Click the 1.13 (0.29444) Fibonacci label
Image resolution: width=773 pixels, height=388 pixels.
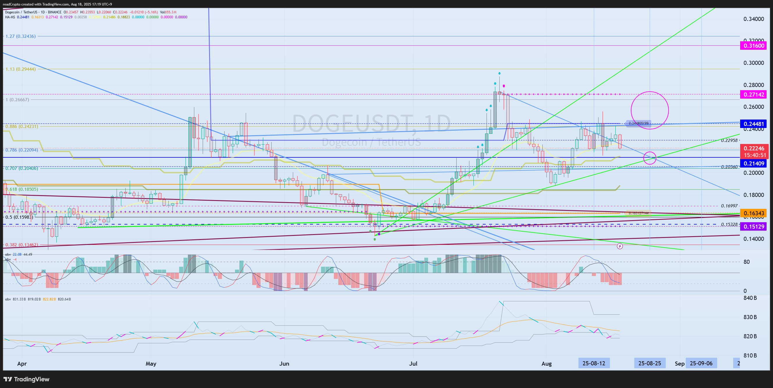click(x=21, y=69)
